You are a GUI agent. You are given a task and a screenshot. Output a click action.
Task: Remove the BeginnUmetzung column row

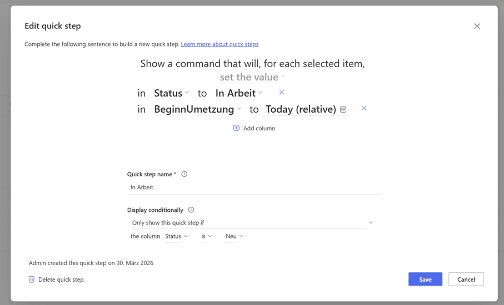364,109
